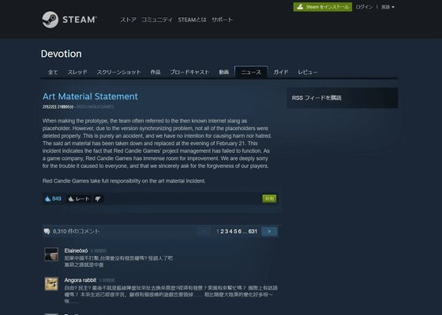Click the RSS フィードを購読 link
442x315 pixels.
317,98
